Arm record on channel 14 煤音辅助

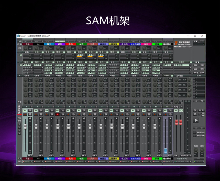(x=165, y=114)
